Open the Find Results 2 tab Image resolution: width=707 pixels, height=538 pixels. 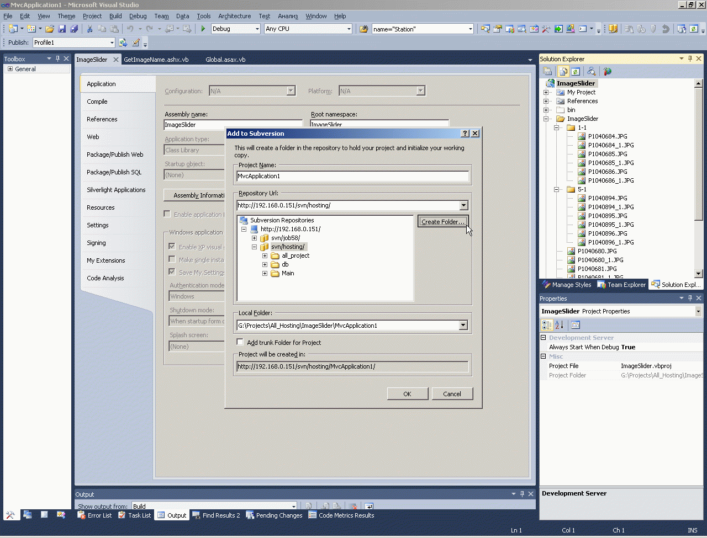point(216,515)
